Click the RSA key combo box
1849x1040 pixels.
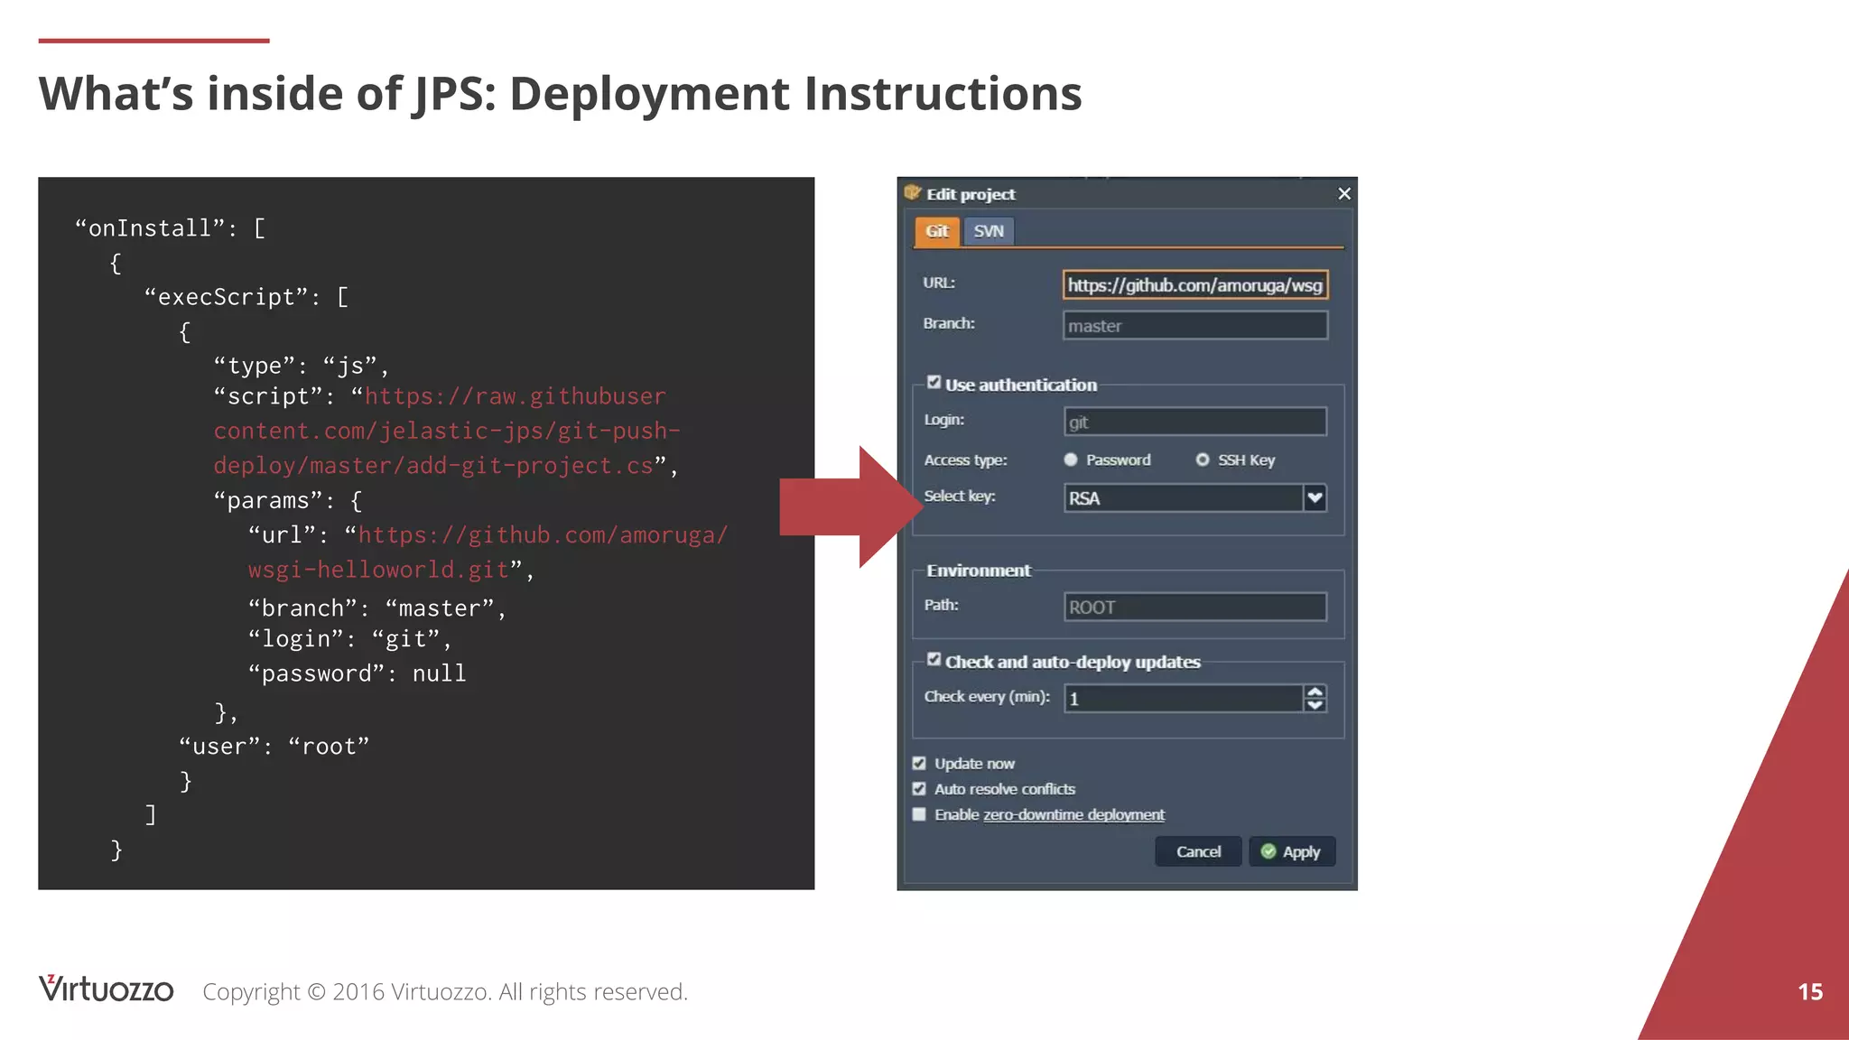pos(1183,498)
